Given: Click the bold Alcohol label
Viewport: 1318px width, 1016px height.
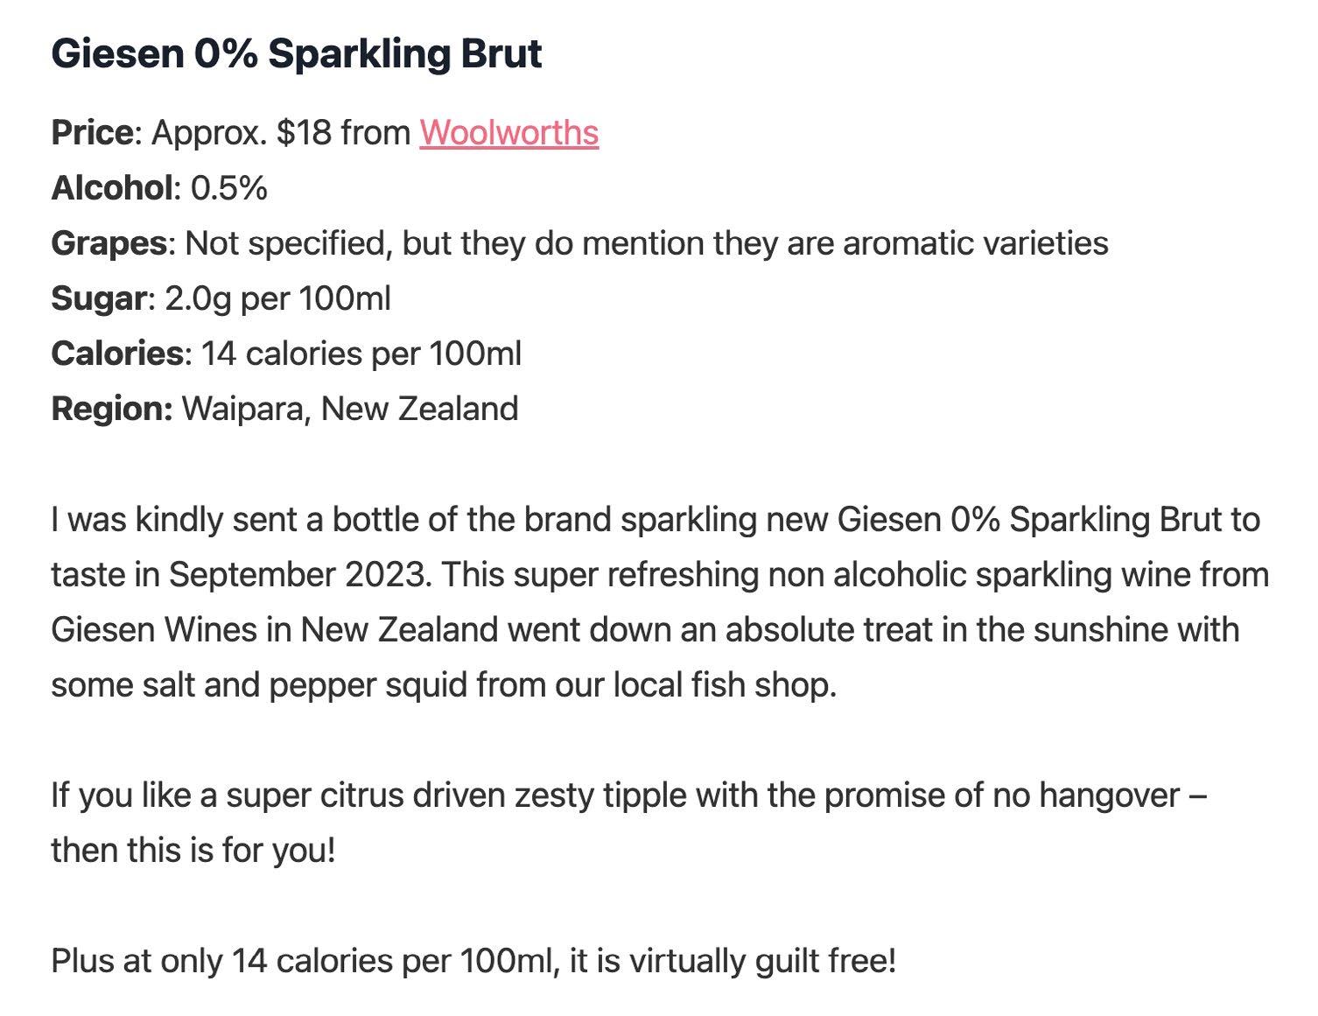Looking at the screenshot, I should coord(111,188).
